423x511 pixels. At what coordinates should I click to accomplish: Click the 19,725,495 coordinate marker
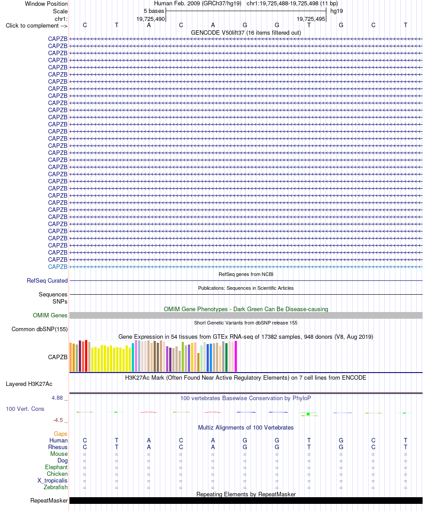(x=311, y=19)
